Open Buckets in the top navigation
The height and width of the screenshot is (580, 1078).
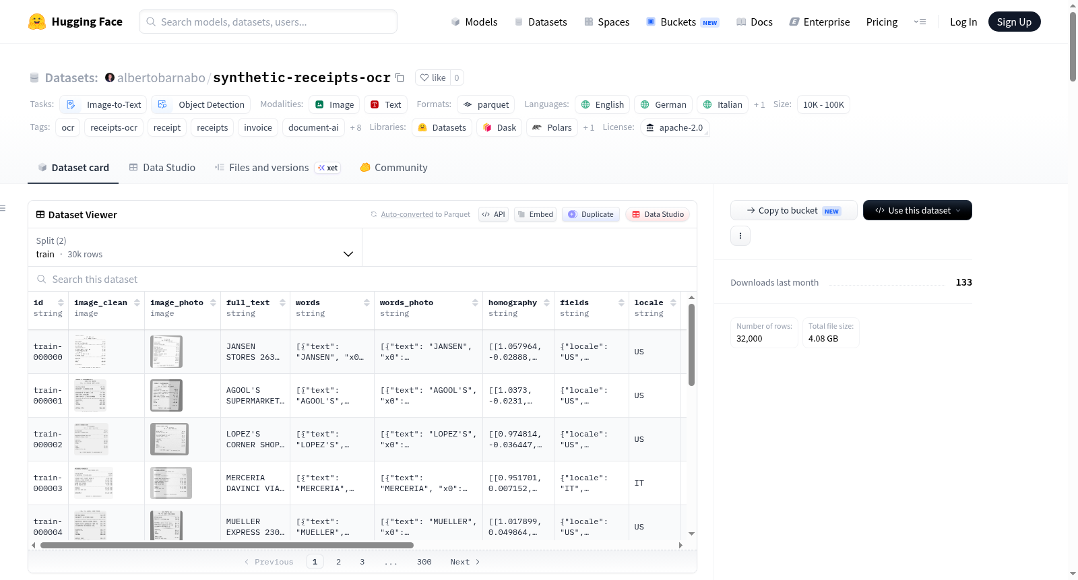tap(683, 22)
